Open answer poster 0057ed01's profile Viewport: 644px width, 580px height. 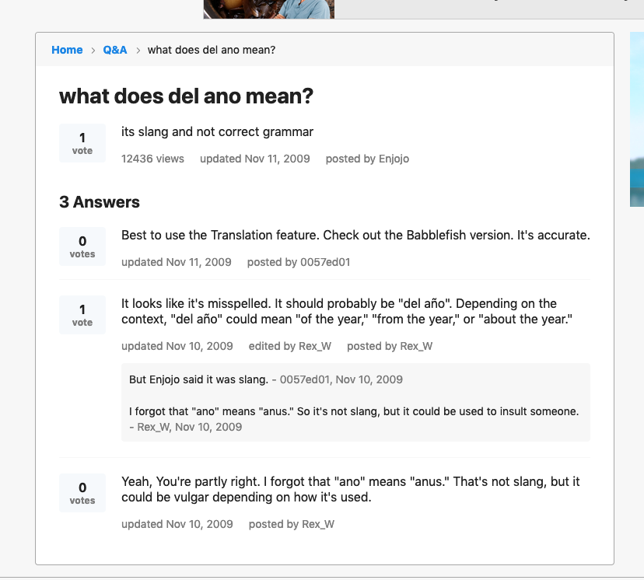click(x=325, y=262)
